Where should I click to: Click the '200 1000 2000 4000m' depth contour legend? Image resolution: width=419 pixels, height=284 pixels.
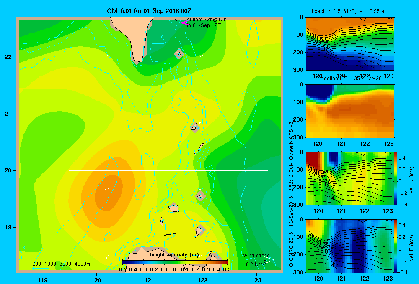tap(61, 264)
